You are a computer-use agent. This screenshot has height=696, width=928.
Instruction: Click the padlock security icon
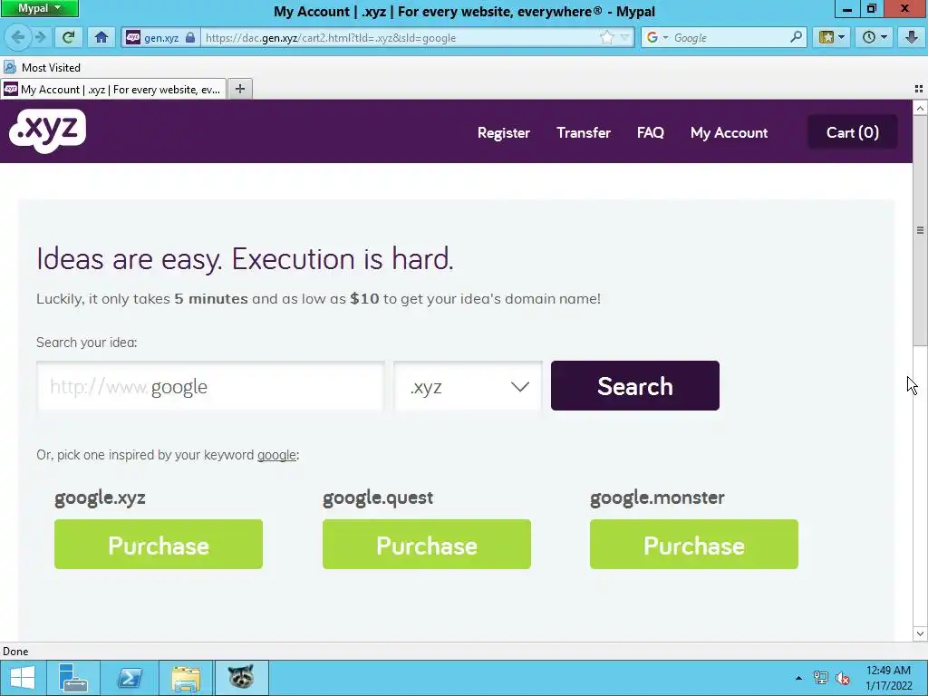(190, 37)
